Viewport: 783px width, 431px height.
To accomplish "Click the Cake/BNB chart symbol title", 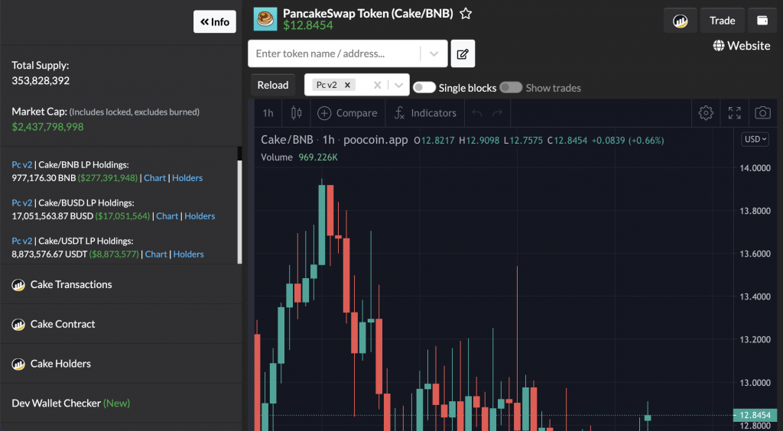I will coord(287,140).
